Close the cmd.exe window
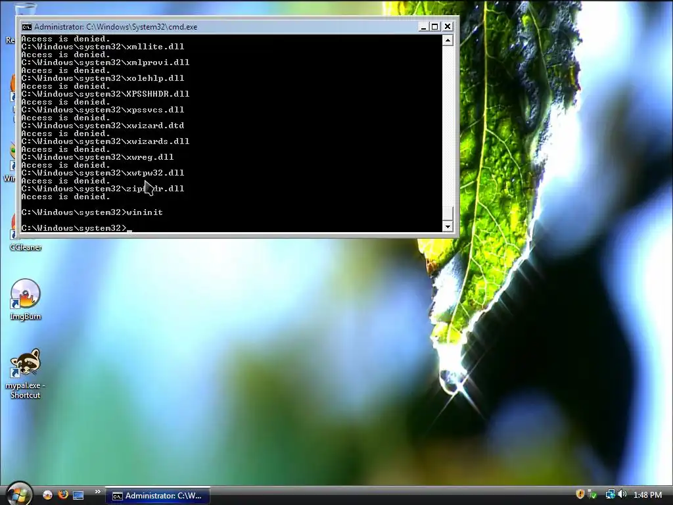The image size is (673, 505). [x=447, y=26]
